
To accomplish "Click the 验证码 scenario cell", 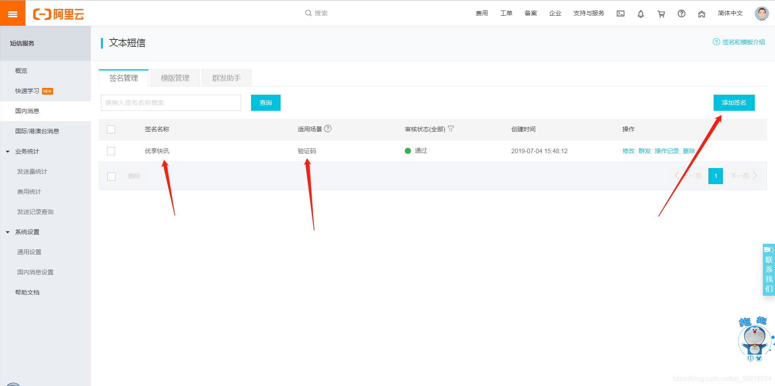I will pyautogui.click(x=307, y=151).
